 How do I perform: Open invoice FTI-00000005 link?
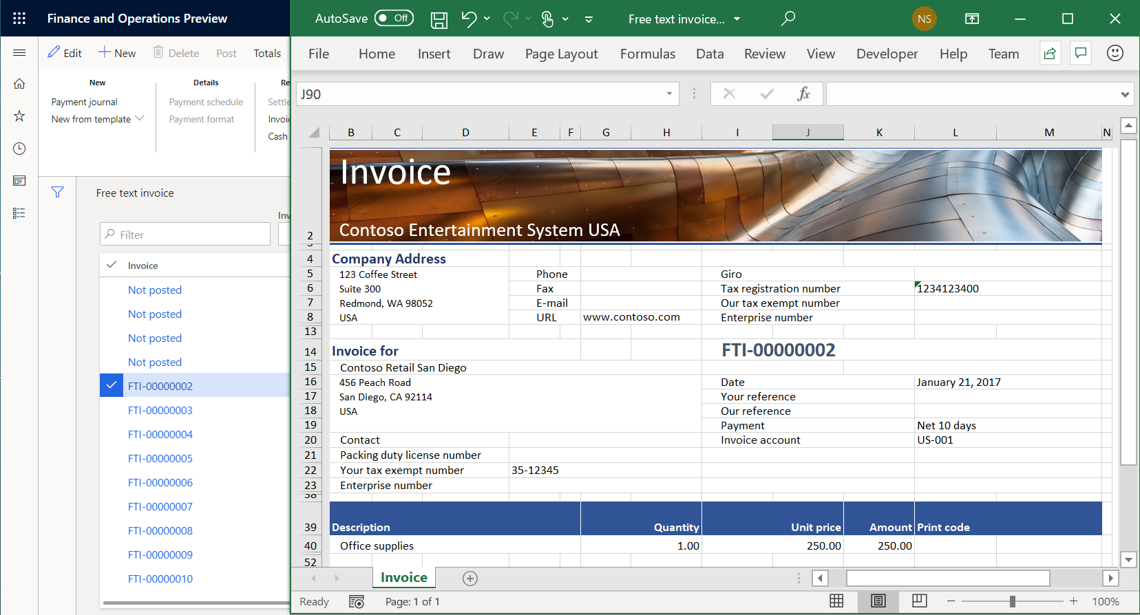coord(160,458)
